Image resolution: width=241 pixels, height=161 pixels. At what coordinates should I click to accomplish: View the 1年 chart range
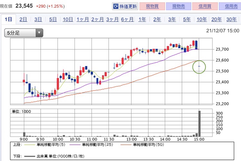point(142,20)
